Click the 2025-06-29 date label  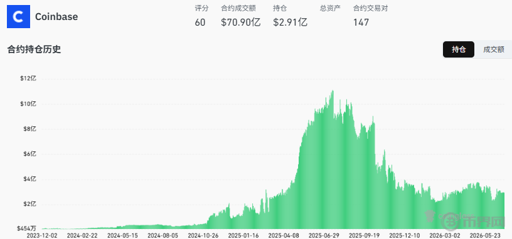(324, 235)
